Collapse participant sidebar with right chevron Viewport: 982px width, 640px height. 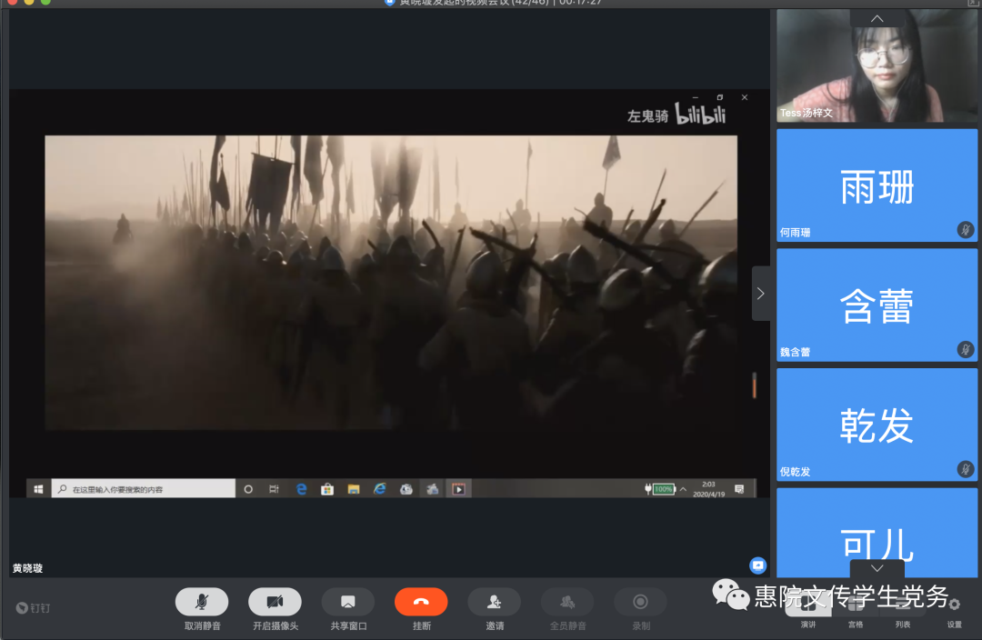click(x=761, y=294)
